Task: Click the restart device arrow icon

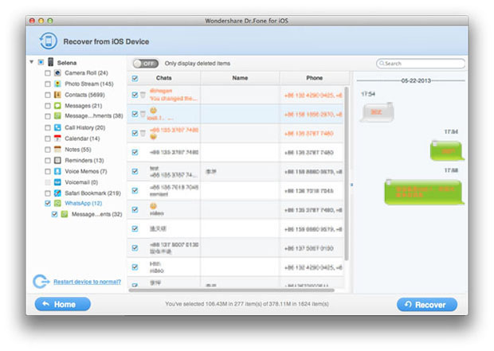Action: (41, 282)
